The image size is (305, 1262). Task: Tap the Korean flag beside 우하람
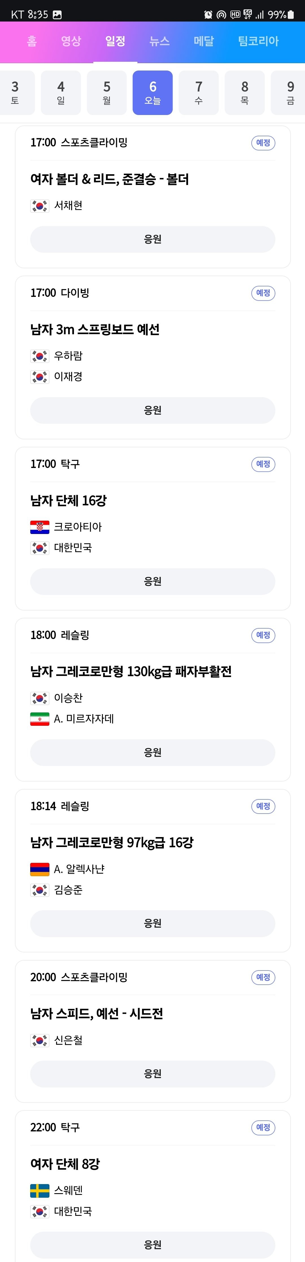[x=40, y=356]
